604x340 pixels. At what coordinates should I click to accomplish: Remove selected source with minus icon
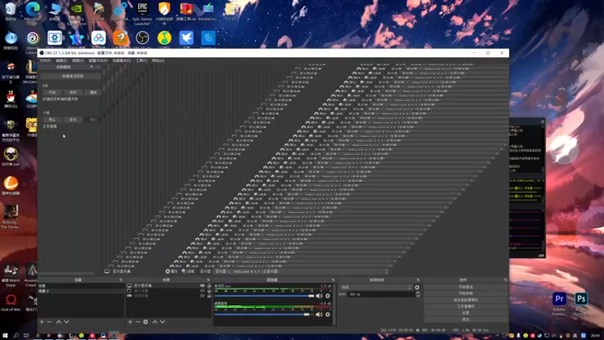tap(137, 322)
